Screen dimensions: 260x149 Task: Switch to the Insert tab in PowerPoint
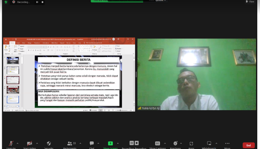(x=18, y=43)
